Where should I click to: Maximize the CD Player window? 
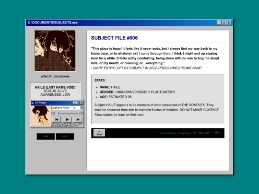(x=78, y=103)
